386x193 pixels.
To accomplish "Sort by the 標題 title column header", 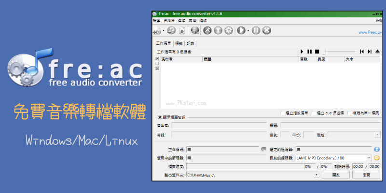I will point(250,59).
